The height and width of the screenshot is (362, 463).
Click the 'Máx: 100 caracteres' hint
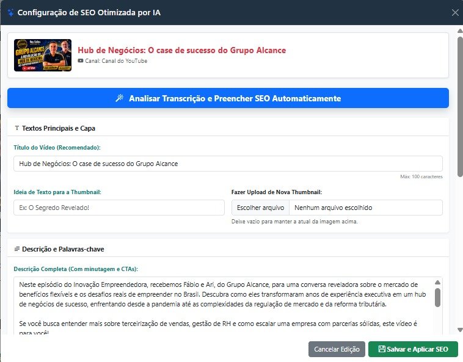coord(421,176)
